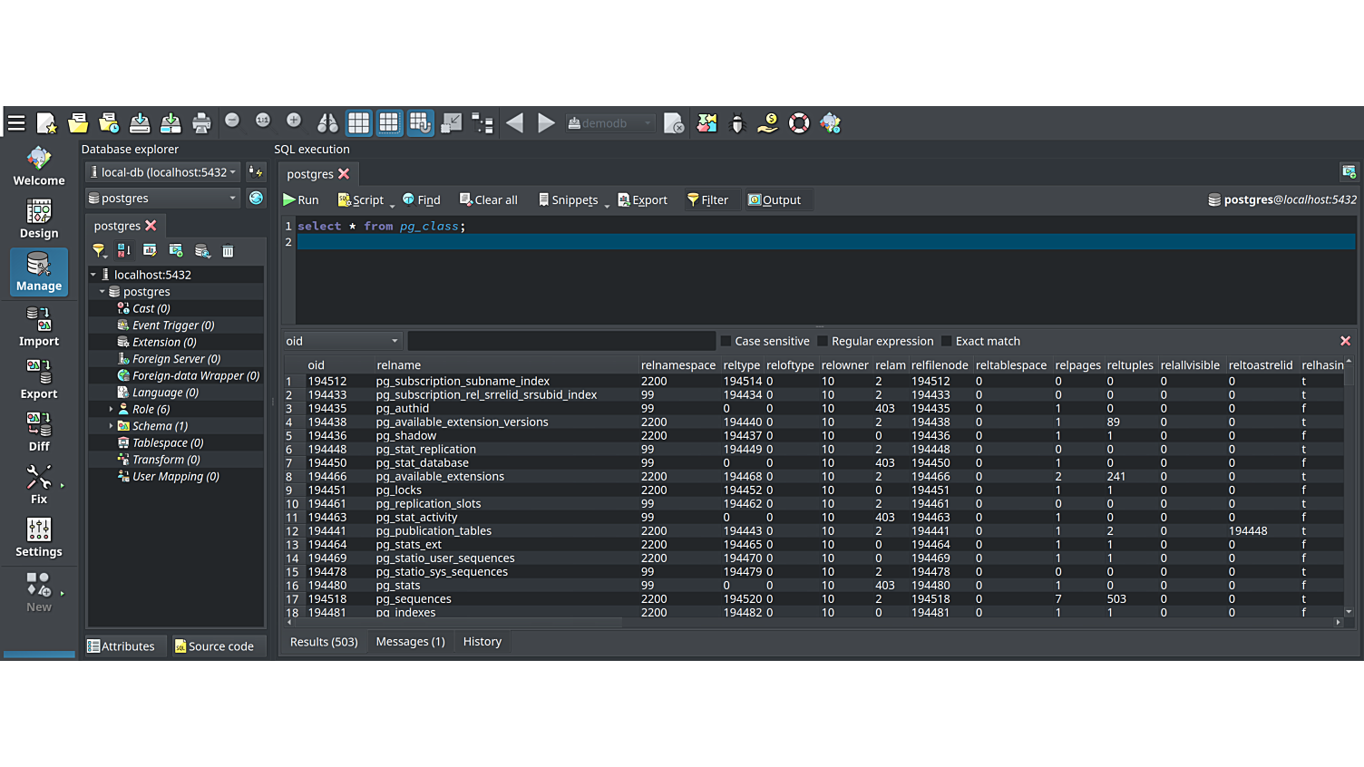Toggle the Regular expression checkbox
Image resolution: width=1364 pixels, height=767 pixels.
click(x=823, y=342)
